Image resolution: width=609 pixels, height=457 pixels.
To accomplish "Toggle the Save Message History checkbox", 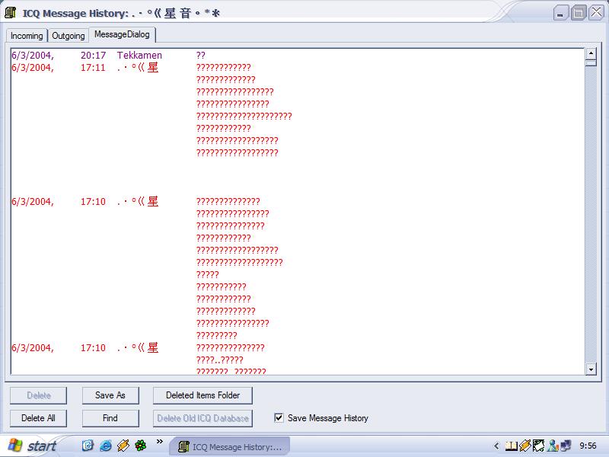I will [279, 417].
